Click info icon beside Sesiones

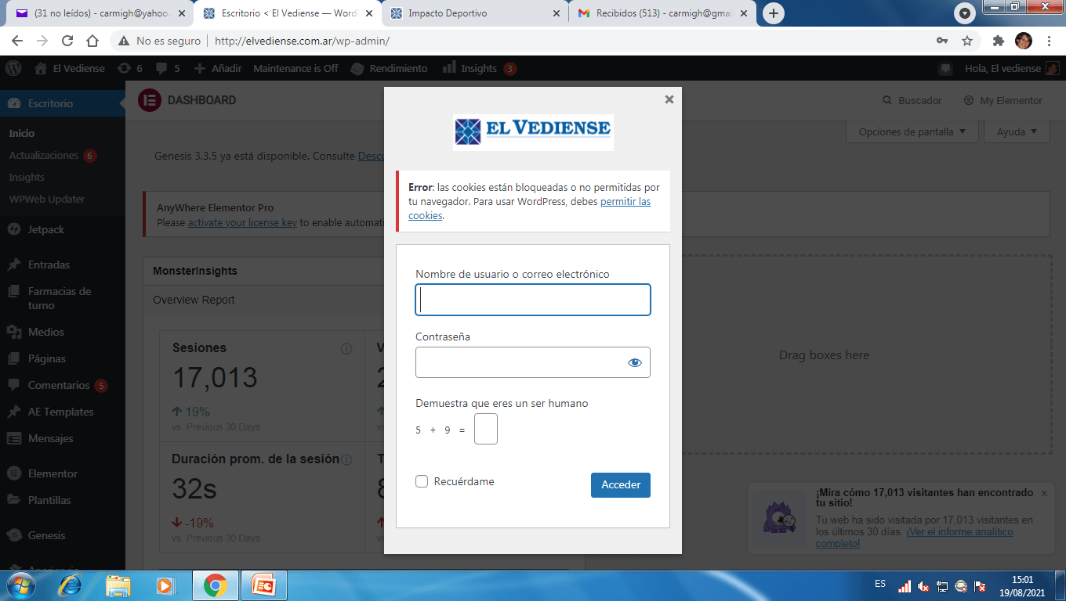[x=346, y=348]
